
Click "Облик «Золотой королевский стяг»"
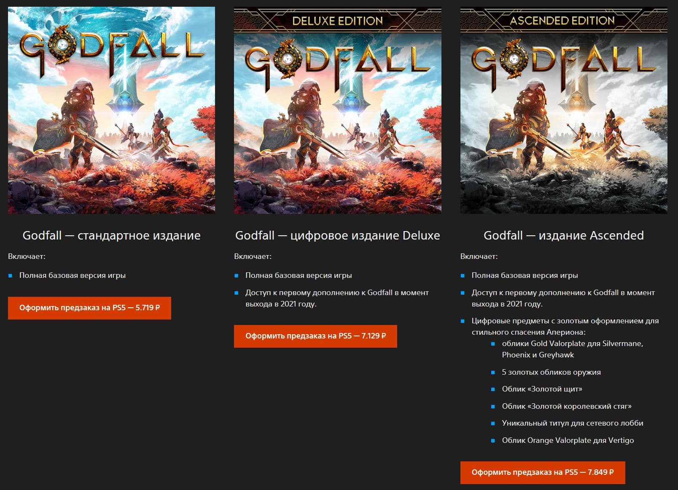pyautogui.click(x=567, y=406)
